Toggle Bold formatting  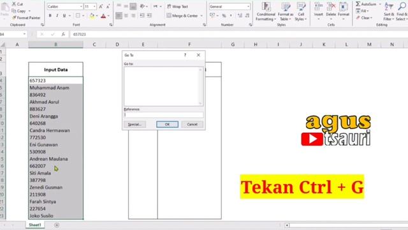(x=50, y=15)
